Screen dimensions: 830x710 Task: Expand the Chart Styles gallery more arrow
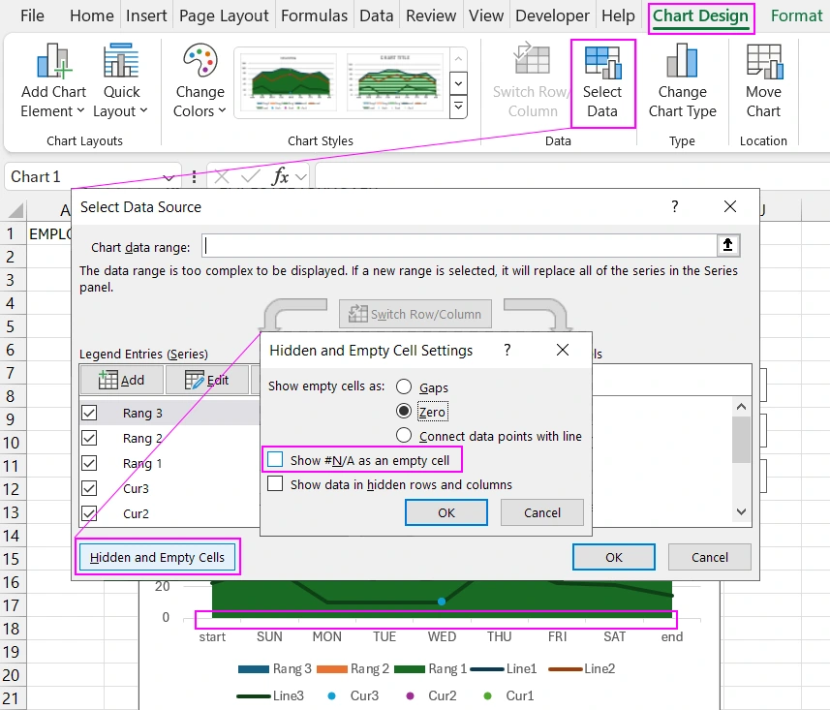[459, 107]
